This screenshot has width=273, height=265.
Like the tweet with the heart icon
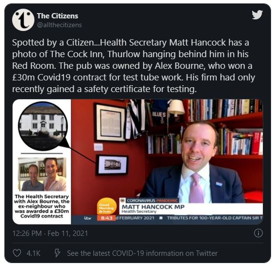coord(17,253)
